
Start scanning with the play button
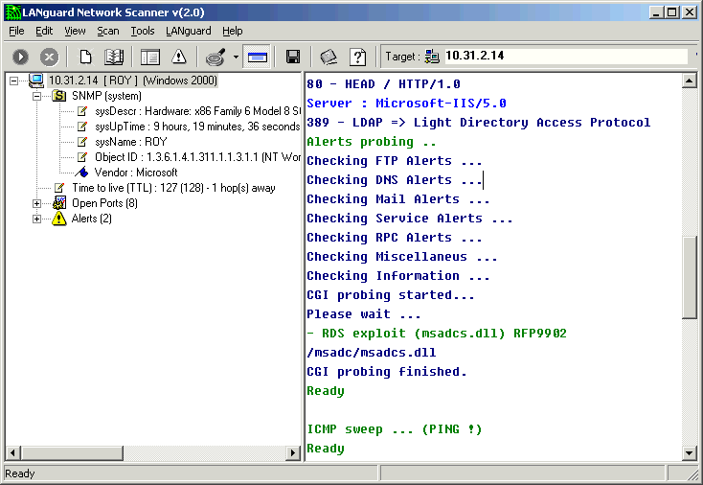click(21, 57)
